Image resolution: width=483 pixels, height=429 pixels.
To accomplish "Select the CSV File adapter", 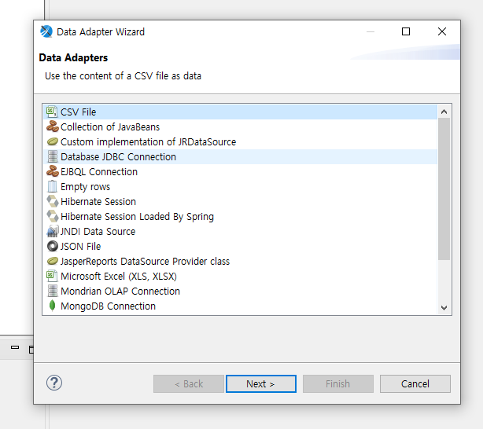I will point(240,112).
